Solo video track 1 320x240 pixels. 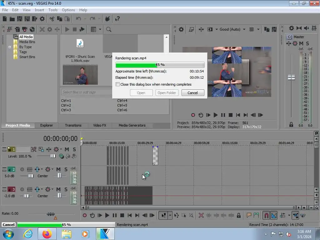tap(74, 149)
